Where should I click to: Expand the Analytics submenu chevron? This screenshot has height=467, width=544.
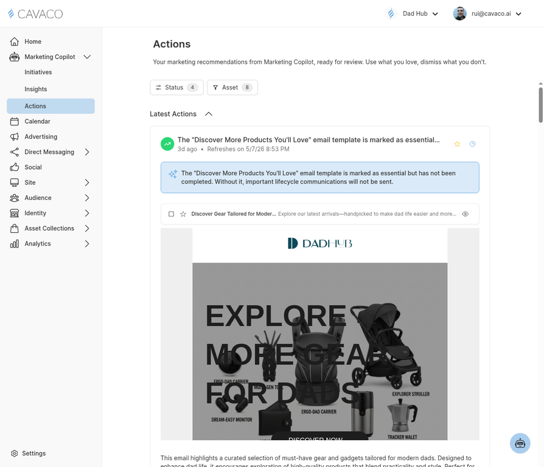87,244
